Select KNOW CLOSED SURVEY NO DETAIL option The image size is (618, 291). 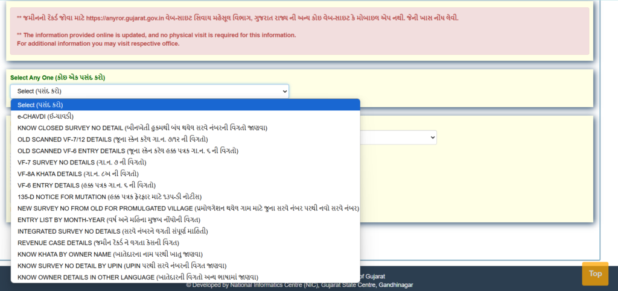tap(185, 128)
